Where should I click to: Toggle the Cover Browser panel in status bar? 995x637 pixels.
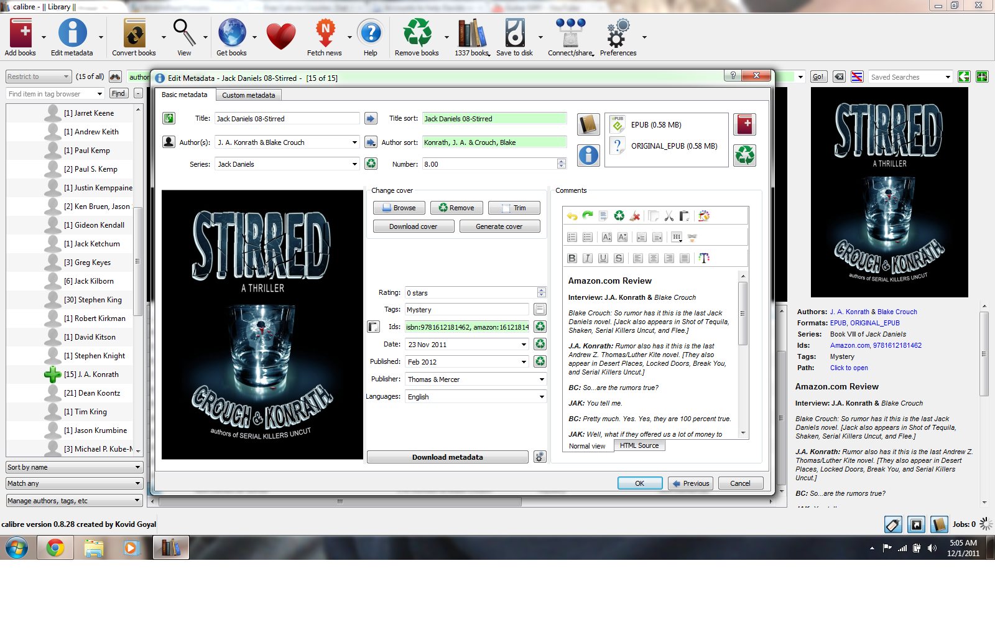point(916,524)
